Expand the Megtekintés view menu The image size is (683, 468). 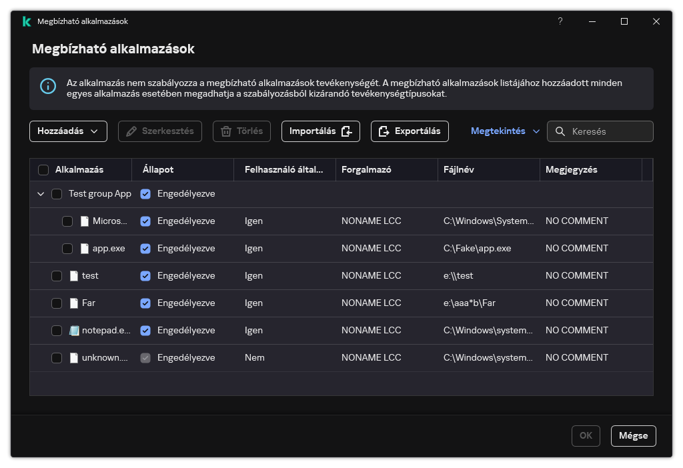point(505,131)
